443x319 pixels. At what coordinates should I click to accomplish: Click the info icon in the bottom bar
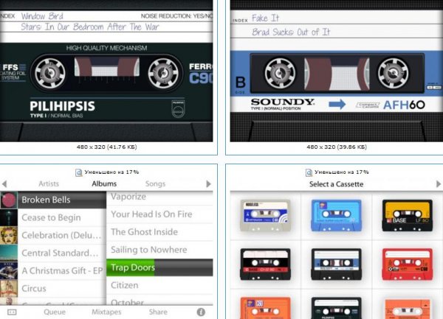tap(201, 312)
